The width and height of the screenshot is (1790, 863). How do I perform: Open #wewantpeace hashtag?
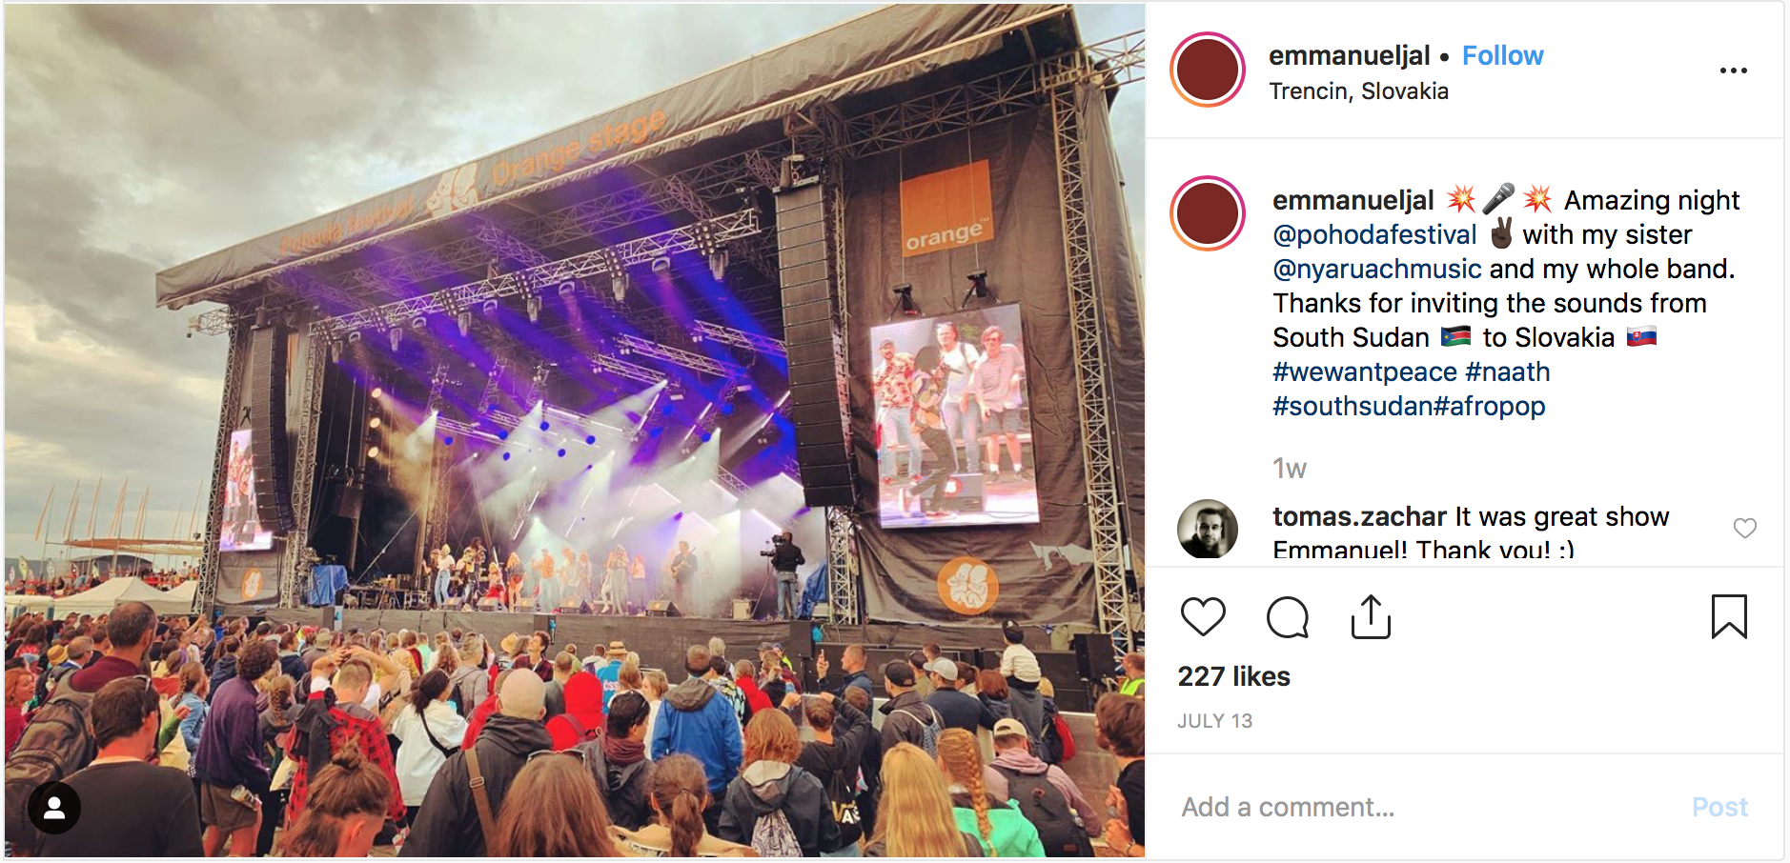coord(1365,371)
